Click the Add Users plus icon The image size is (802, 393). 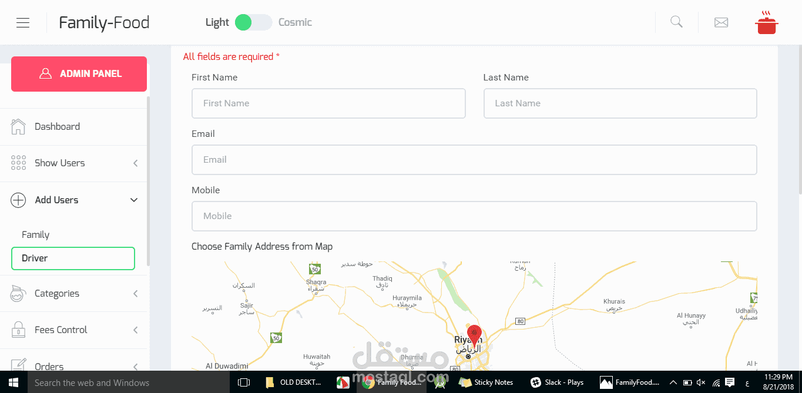tap(18, 200)
